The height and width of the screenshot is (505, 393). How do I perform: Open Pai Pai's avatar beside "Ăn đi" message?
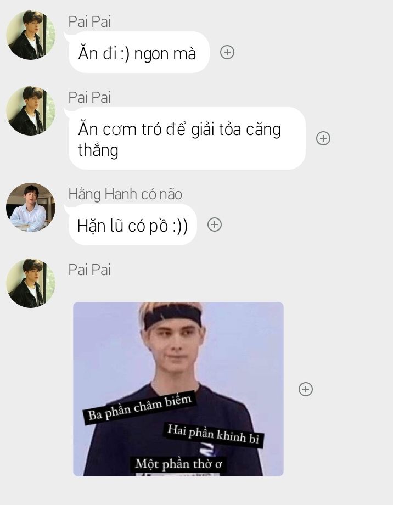click(31, 35)
